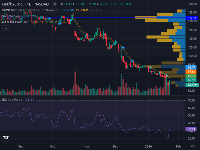The image size is (200, 150).
Task: Click the tallest red volume bar in late October
Action: tap(75, 83)
